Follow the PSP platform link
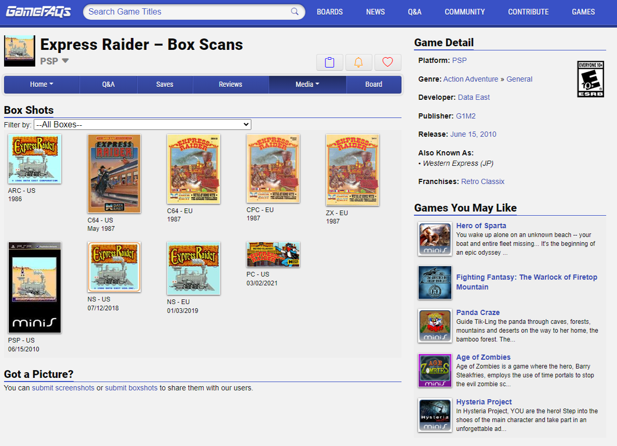 (459, 60)
